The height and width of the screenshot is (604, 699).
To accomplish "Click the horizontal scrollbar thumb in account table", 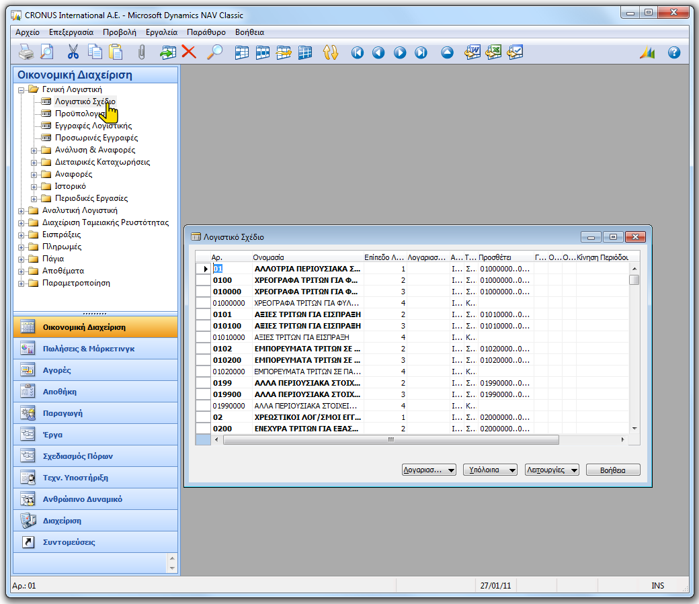I will click(x=391, y=439).
